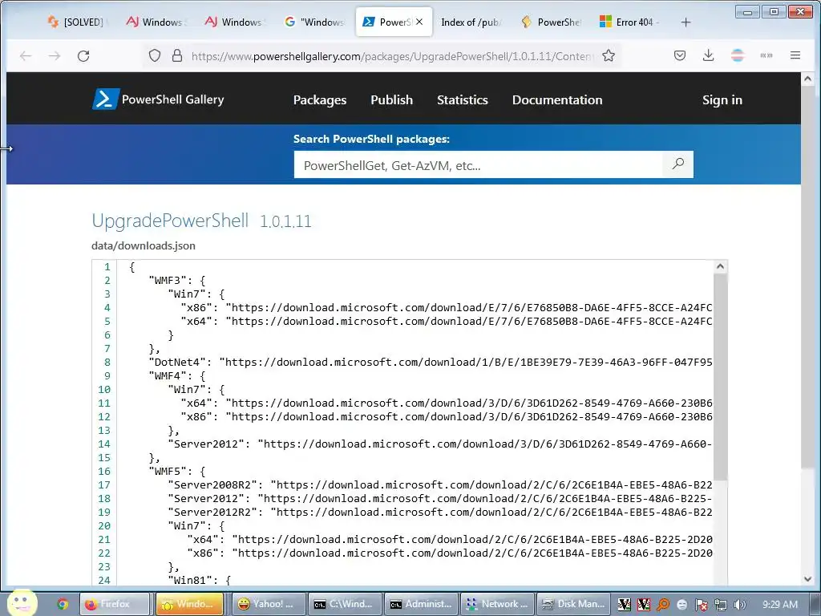The width and height of the screenshot is (821, 616).
Task: Click the version number 1.0.1.11
Action: click(x=285, y=221)
